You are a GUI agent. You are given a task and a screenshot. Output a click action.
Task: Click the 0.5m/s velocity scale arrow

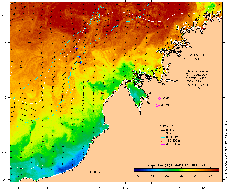[x=194, y=88]
